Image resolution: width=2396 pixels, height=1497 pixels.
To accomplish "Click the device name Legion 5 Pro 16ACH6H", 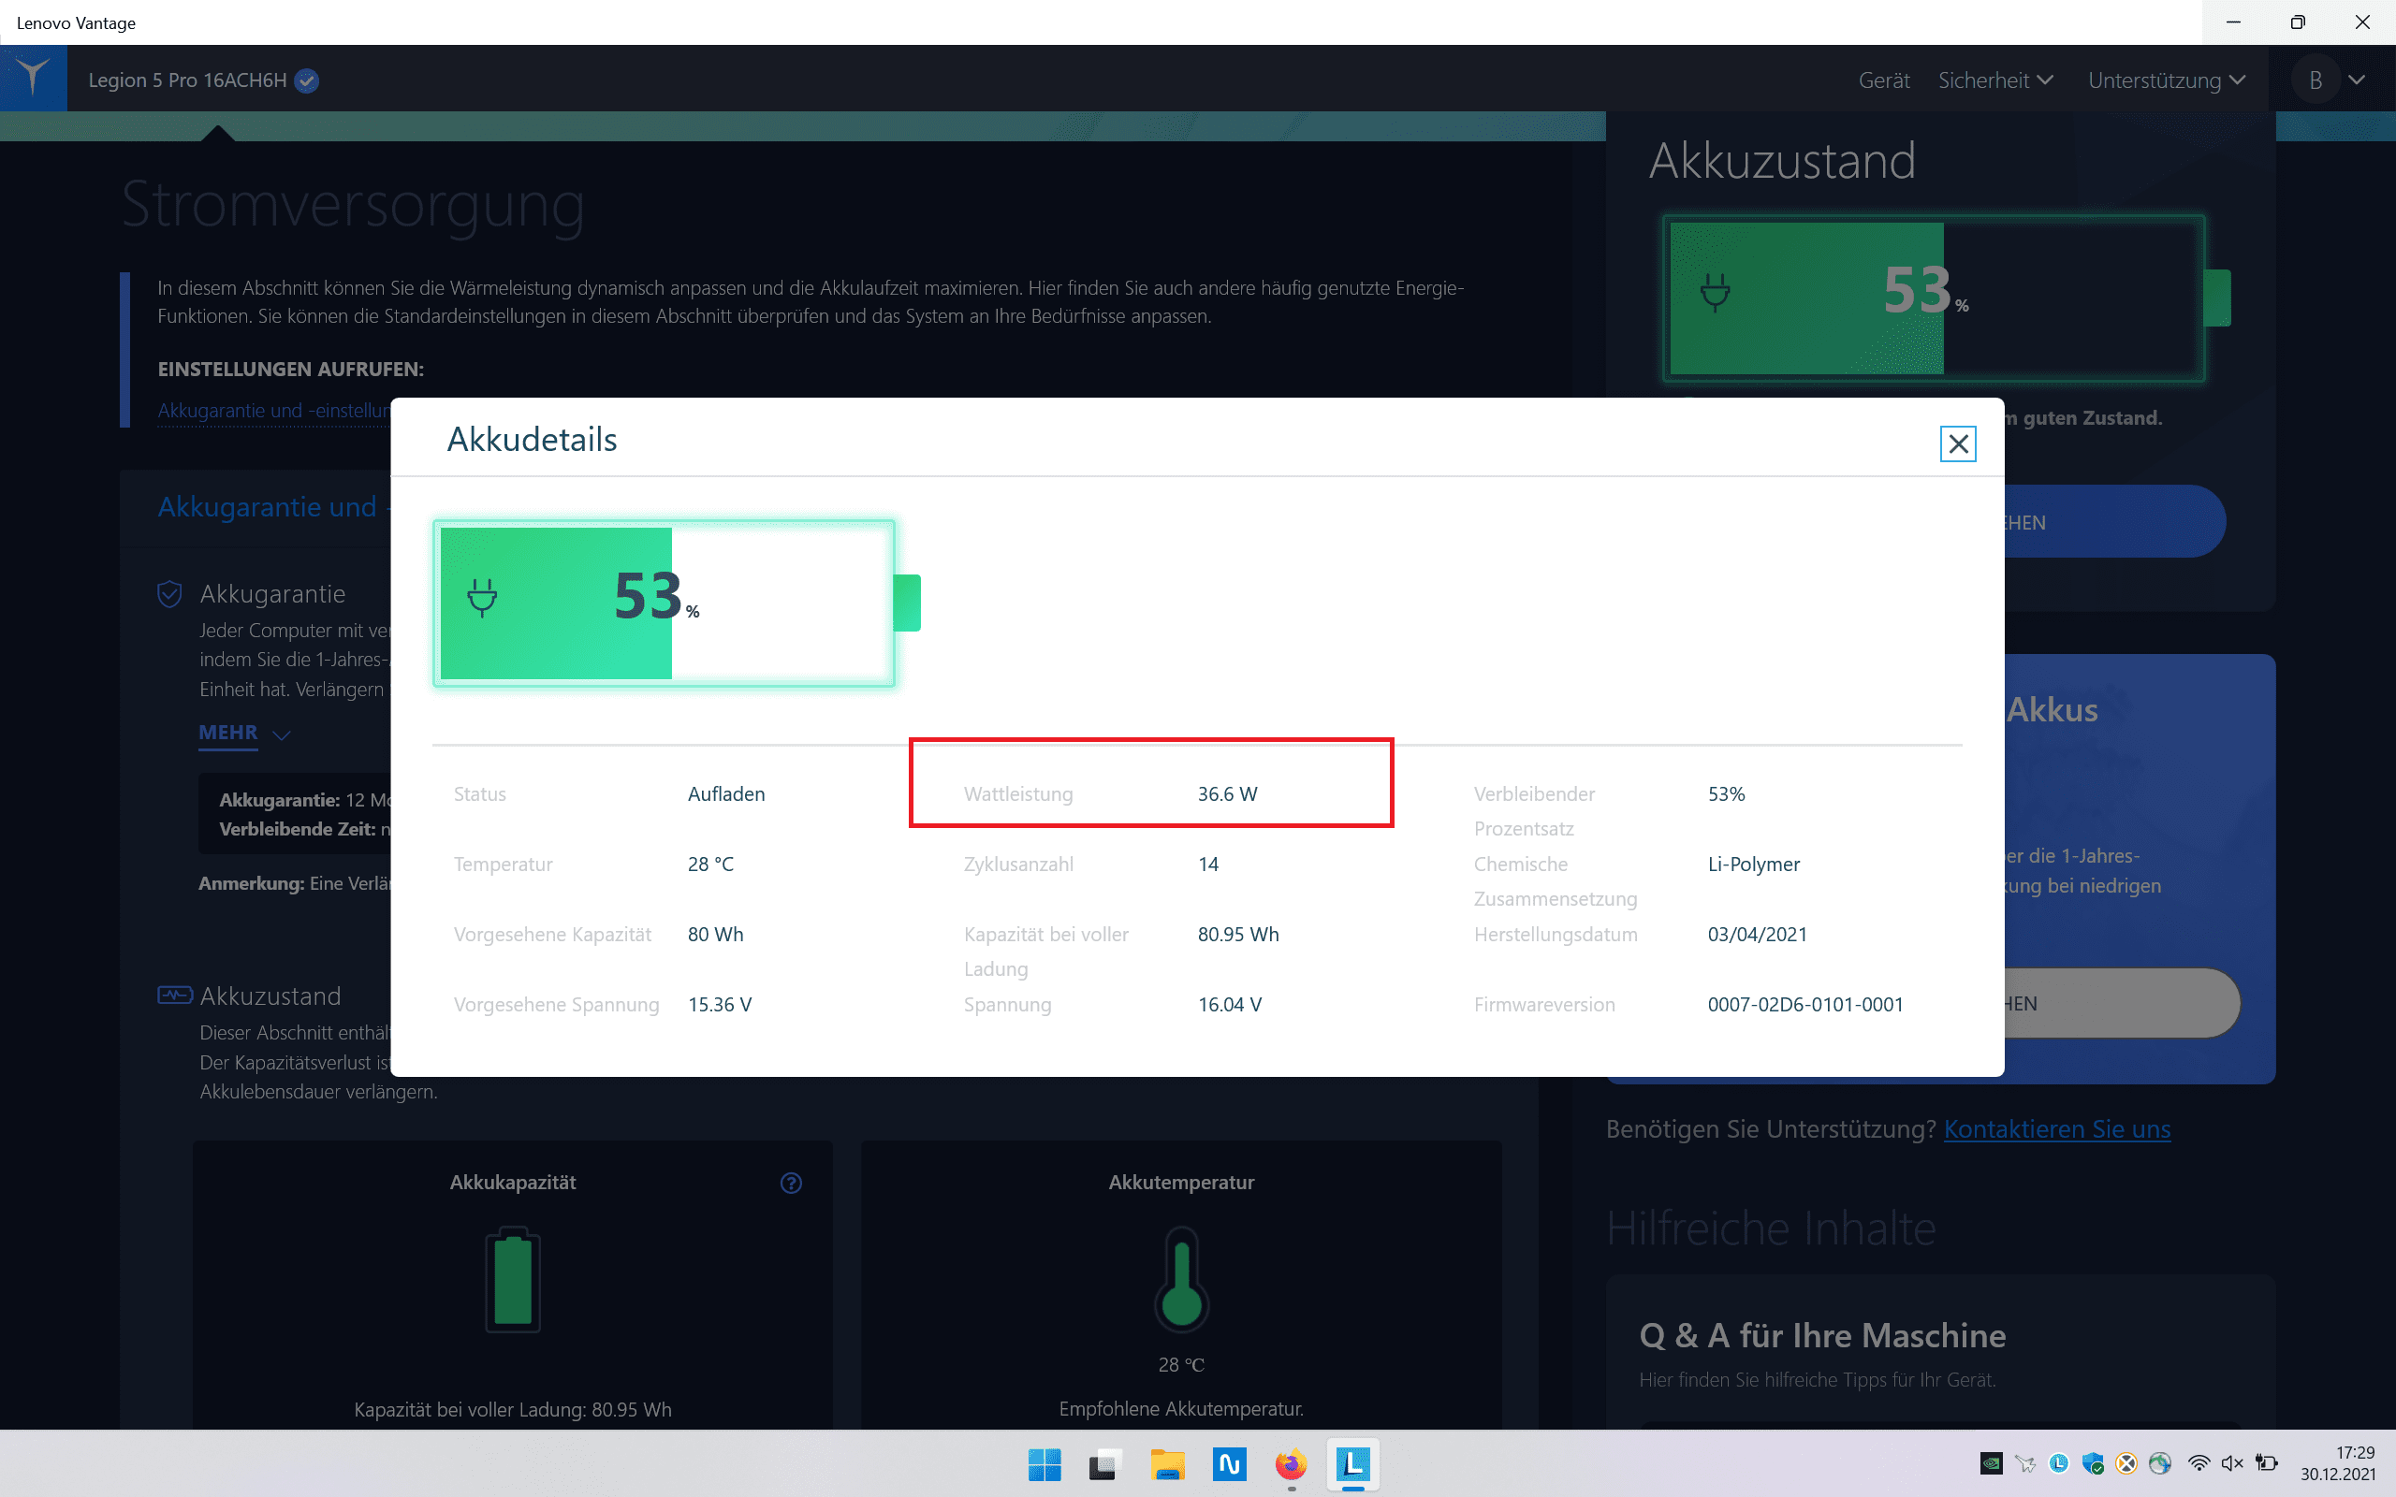I will click(187, 80).
